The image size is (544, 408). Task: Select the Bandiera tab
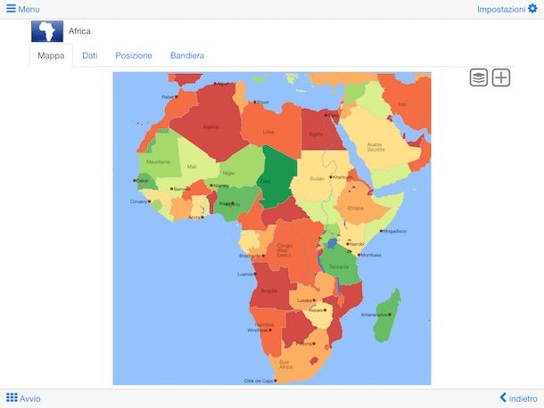click(187, 55)
